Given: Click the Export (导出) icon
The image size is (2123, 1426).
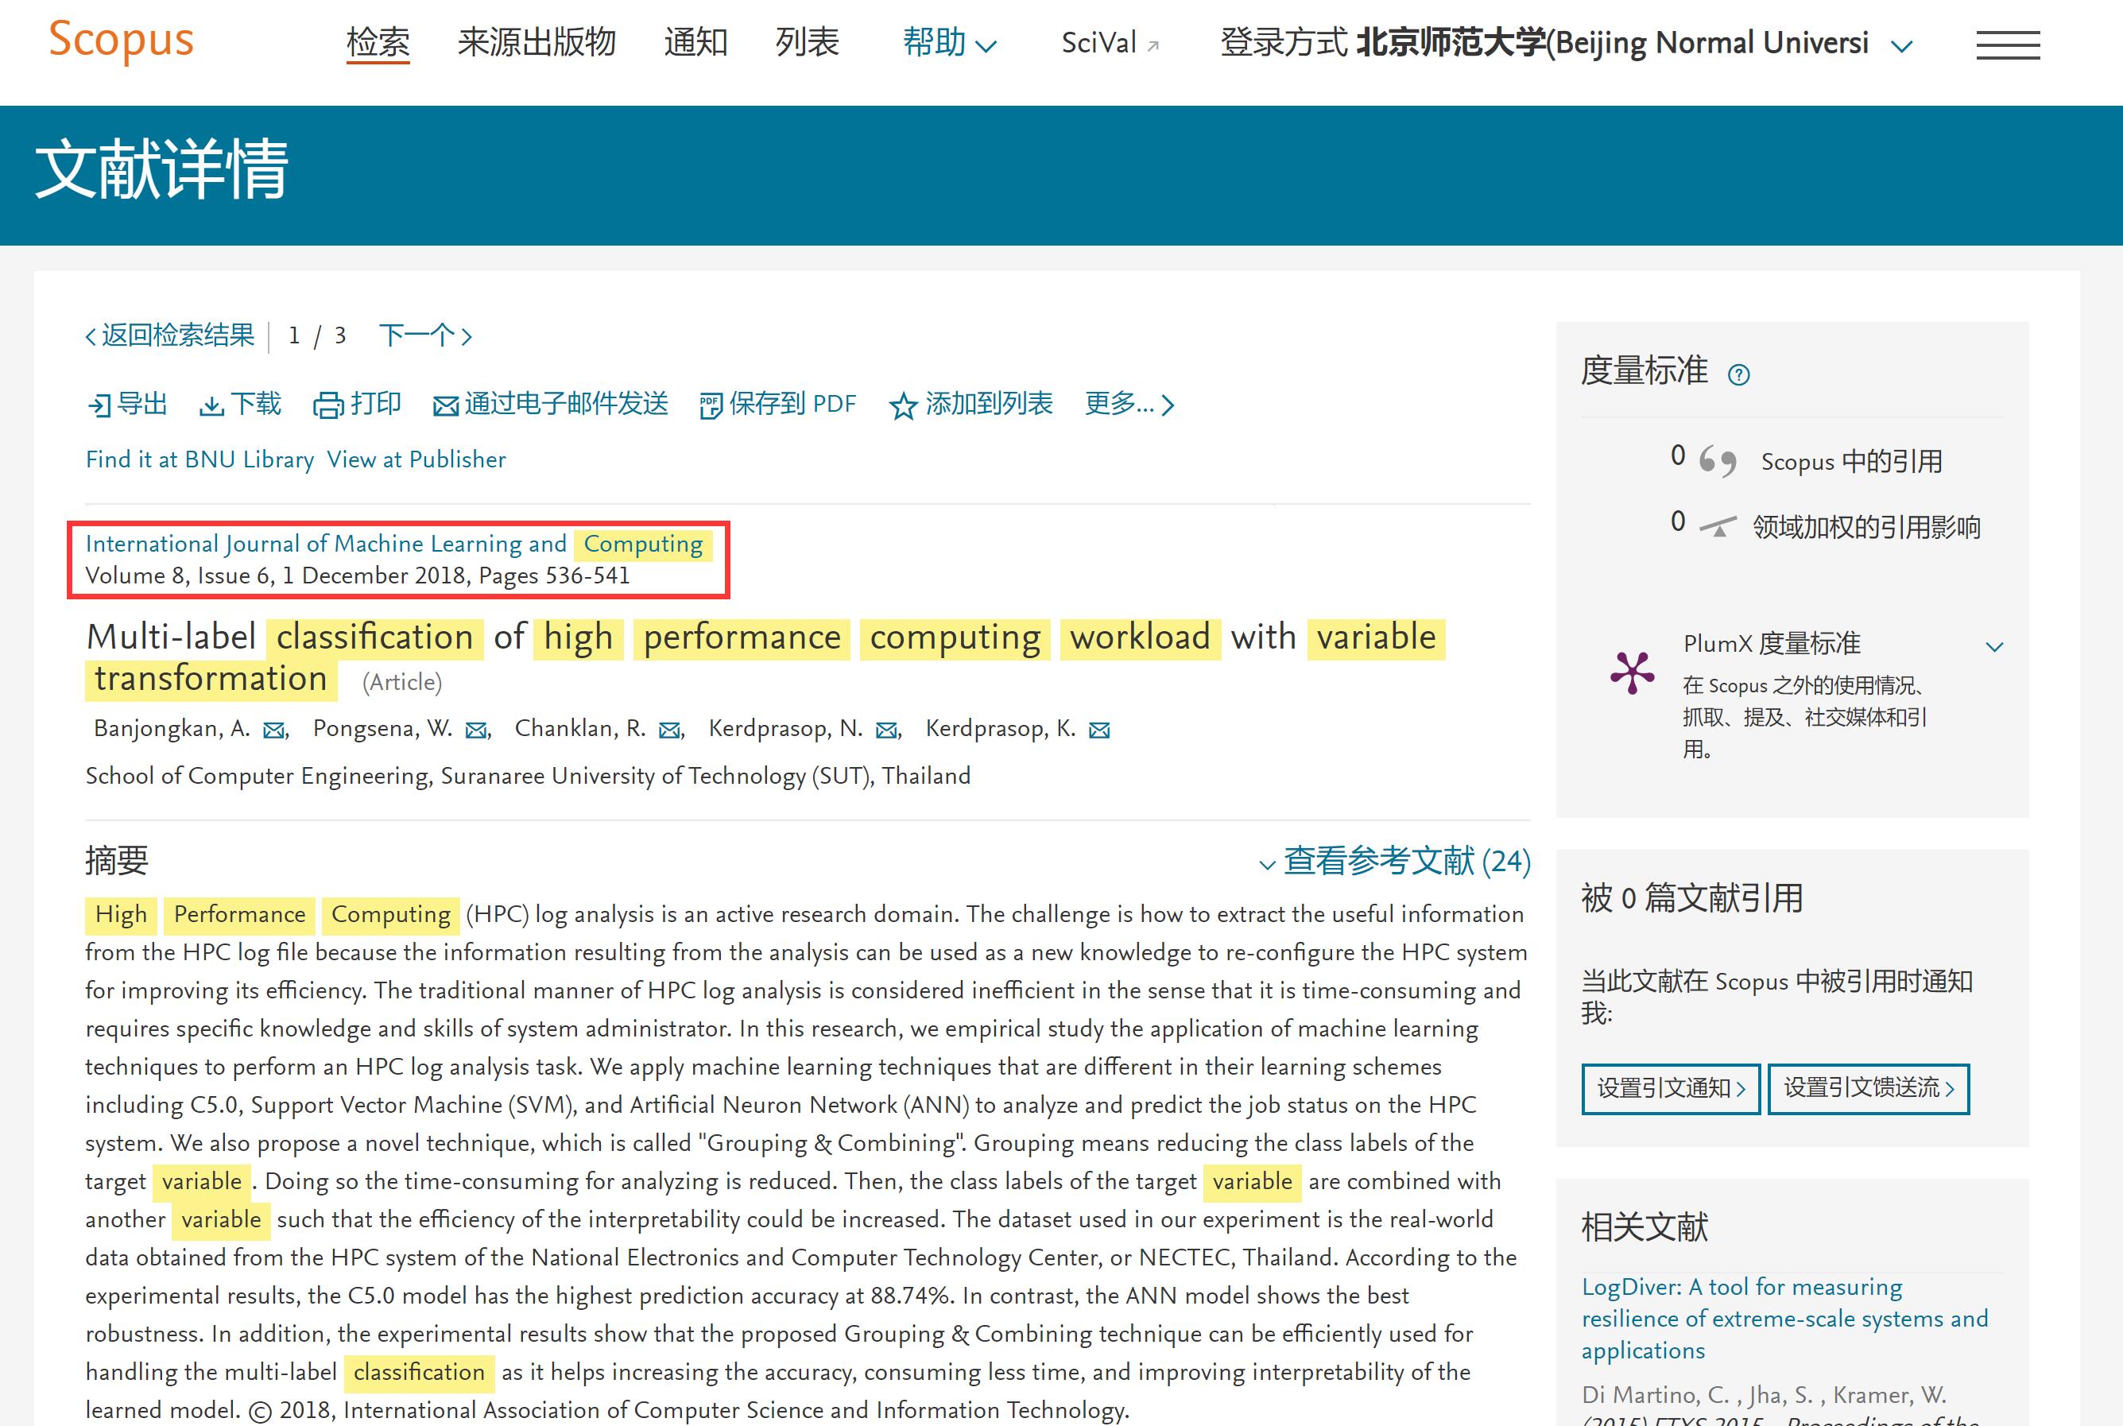Looking at the screenshot, I should [99, 405].
